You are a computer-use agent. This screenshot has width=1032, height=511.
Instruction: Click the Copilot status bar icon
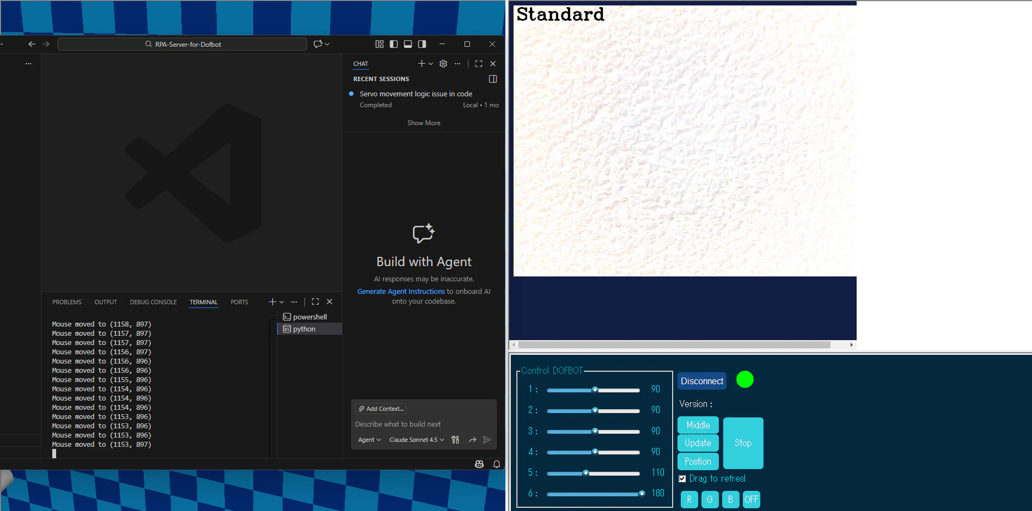click(479, 464)
